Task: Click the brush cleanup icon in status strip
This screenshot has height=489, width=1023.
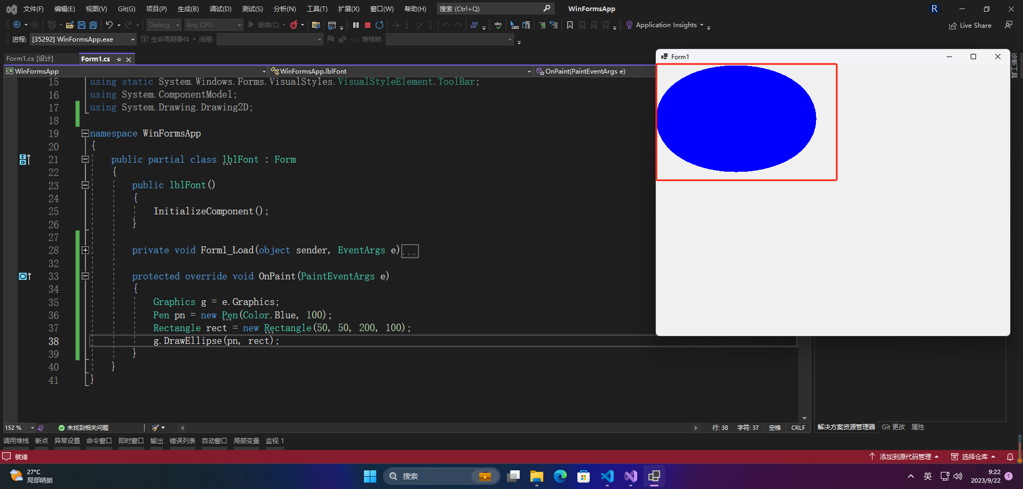Action: (155, 428)
